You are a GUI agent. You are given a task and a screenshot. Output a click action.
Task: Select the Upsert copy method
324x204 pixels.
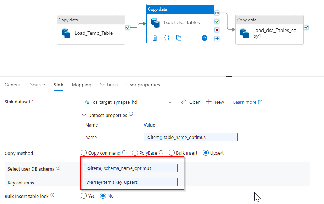206,153
